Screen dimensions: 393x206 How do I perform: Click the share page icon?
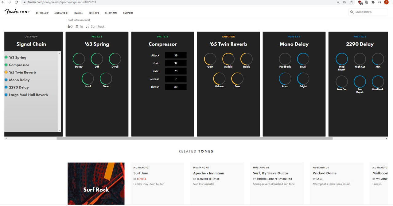pos(345,2)
